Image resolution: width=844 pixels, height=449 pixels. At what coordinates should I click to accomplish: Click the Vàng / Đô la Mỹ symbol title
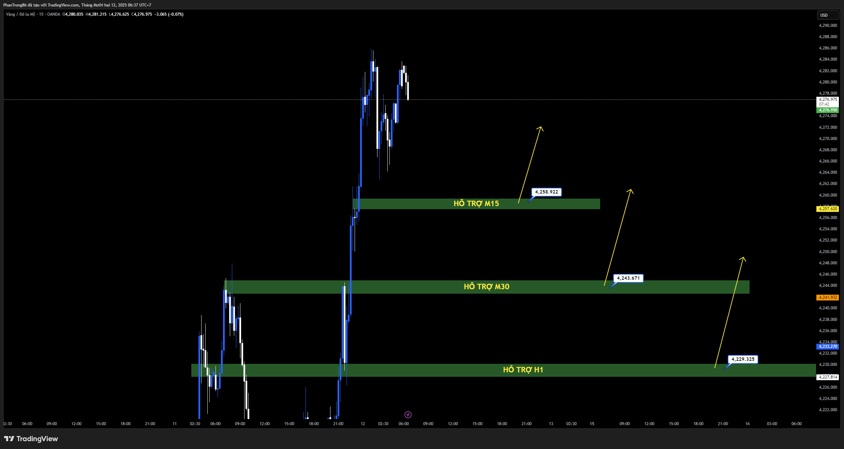coord(20,14)
